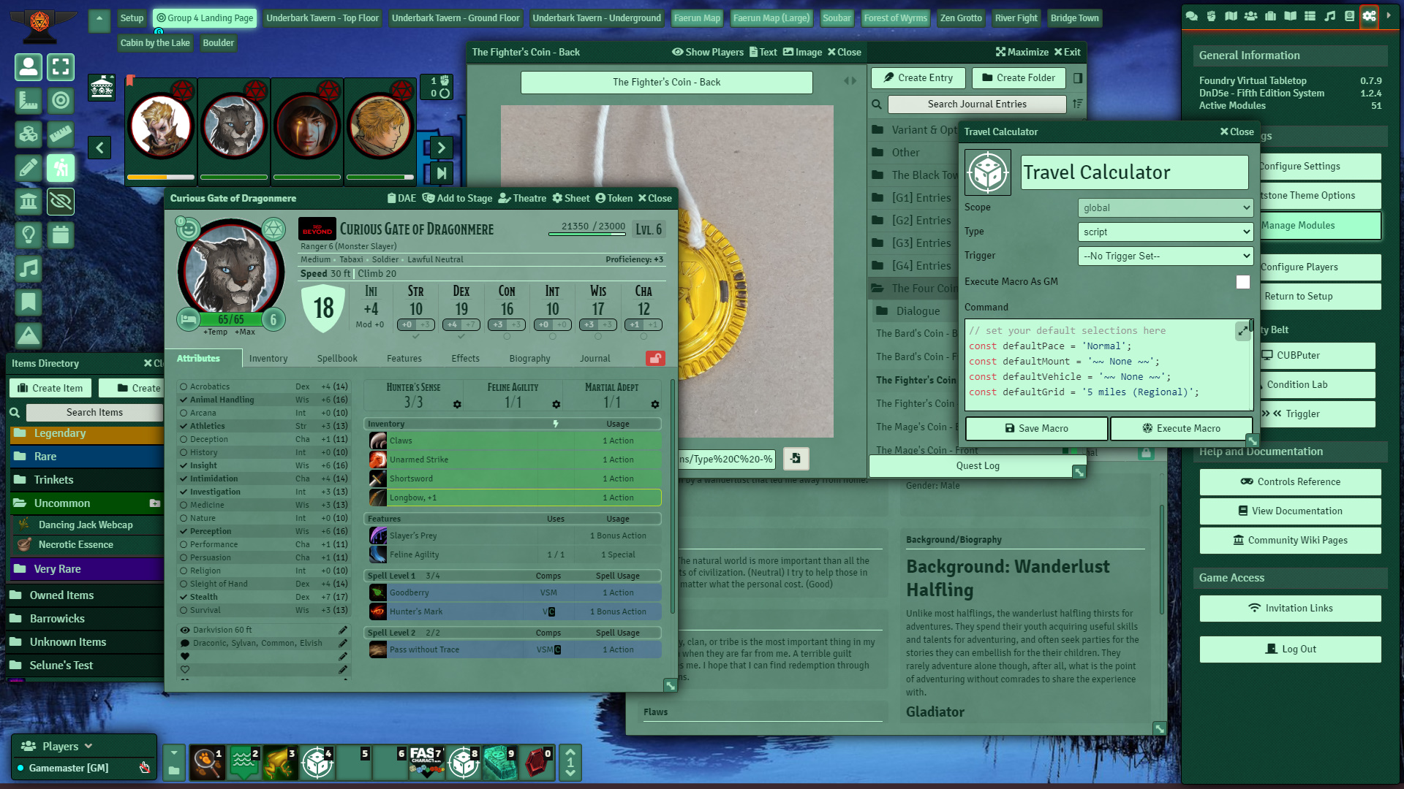Open the Scope dropdown showing global
The image size is (1404, 789).
point(1166,208)
